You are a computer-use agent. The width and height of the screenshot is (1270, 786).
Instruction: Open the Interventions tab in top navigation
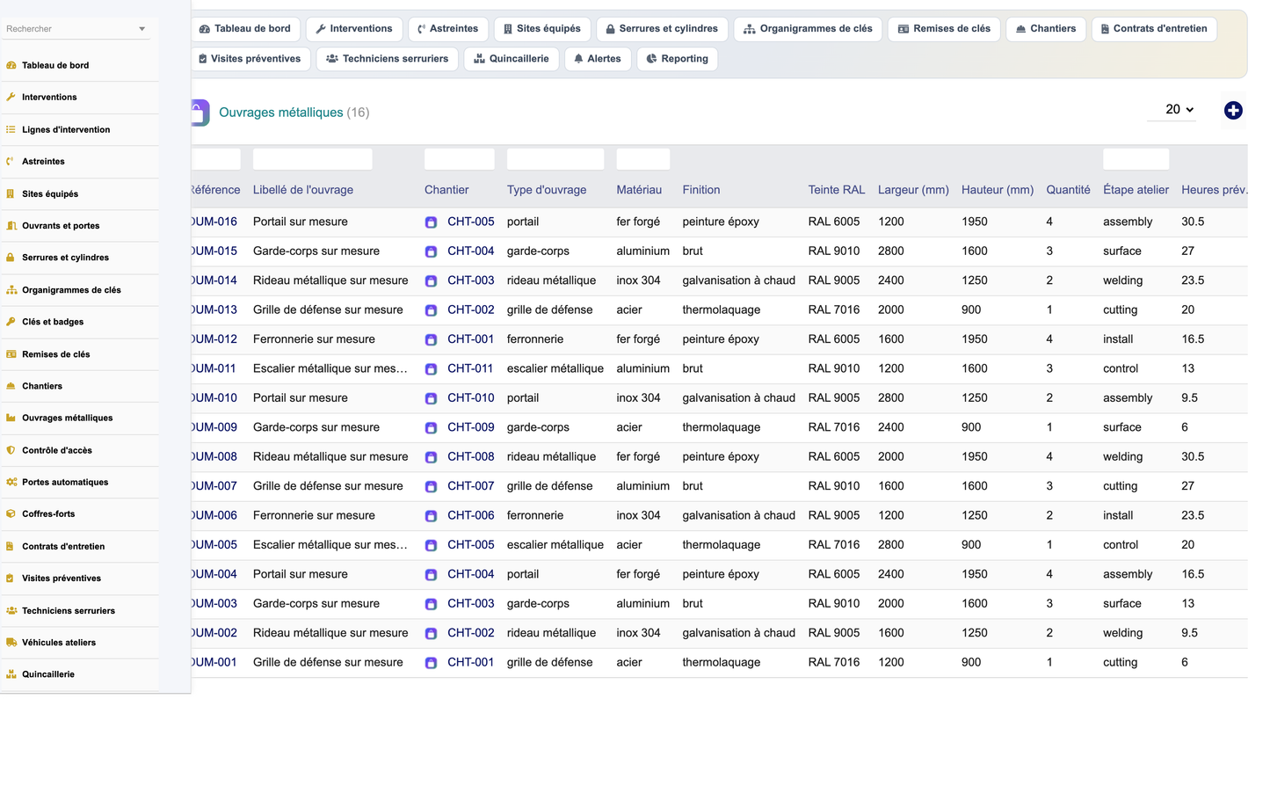point(354,29)
